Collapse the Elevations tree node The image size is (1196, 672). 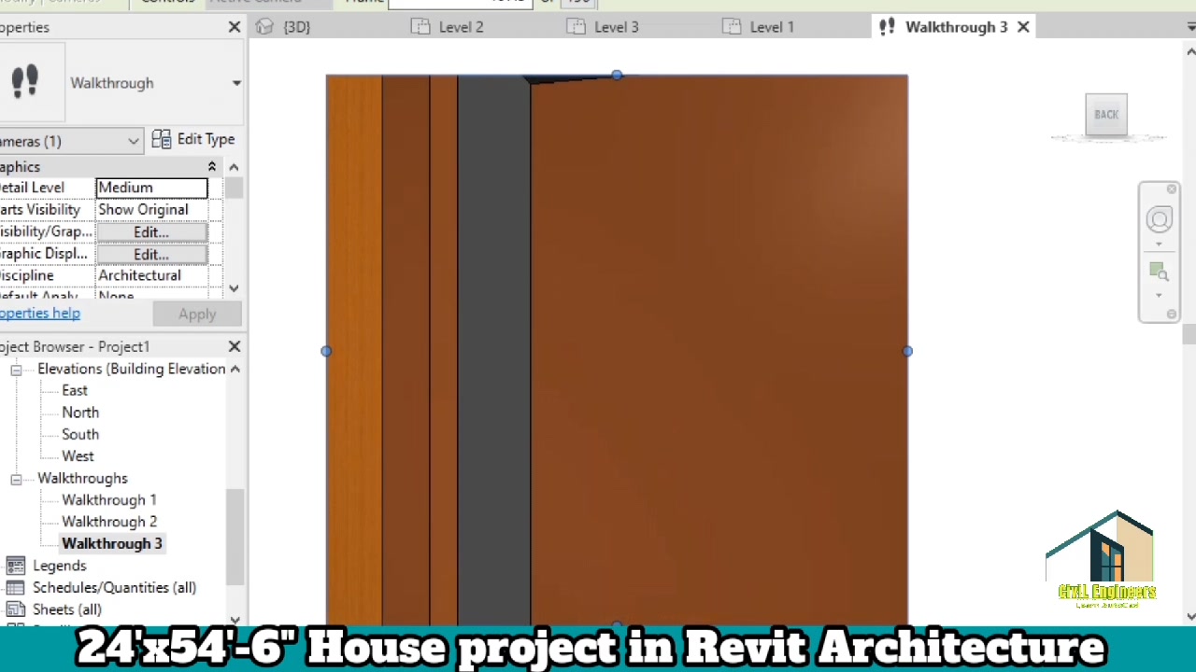[x=16, y=370]
